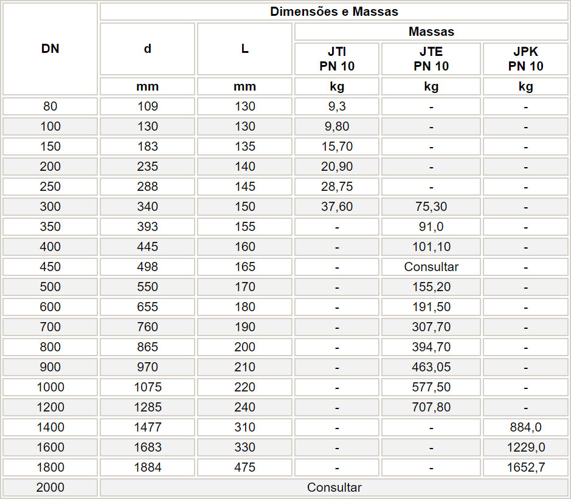
Task: Click the 'JPK PN 10' column header
Action: pos(525,59)
